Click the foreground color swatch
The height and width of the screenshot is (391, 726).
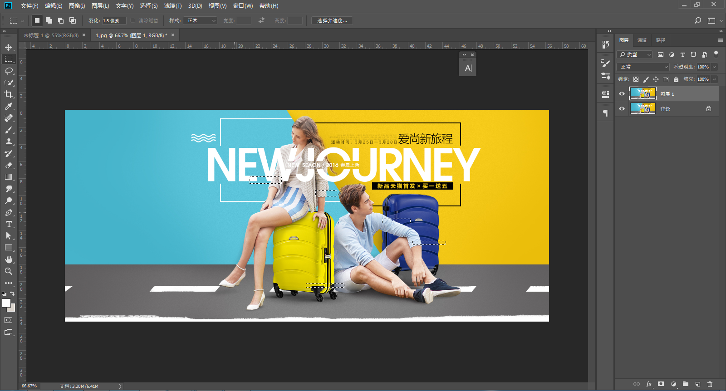[x=6, y=303]
